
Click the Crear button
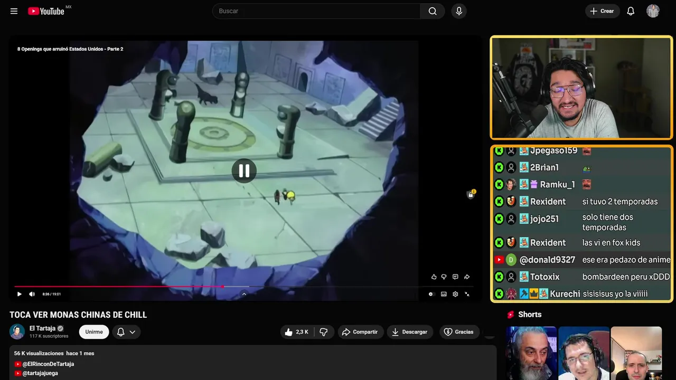click(602, 11)
